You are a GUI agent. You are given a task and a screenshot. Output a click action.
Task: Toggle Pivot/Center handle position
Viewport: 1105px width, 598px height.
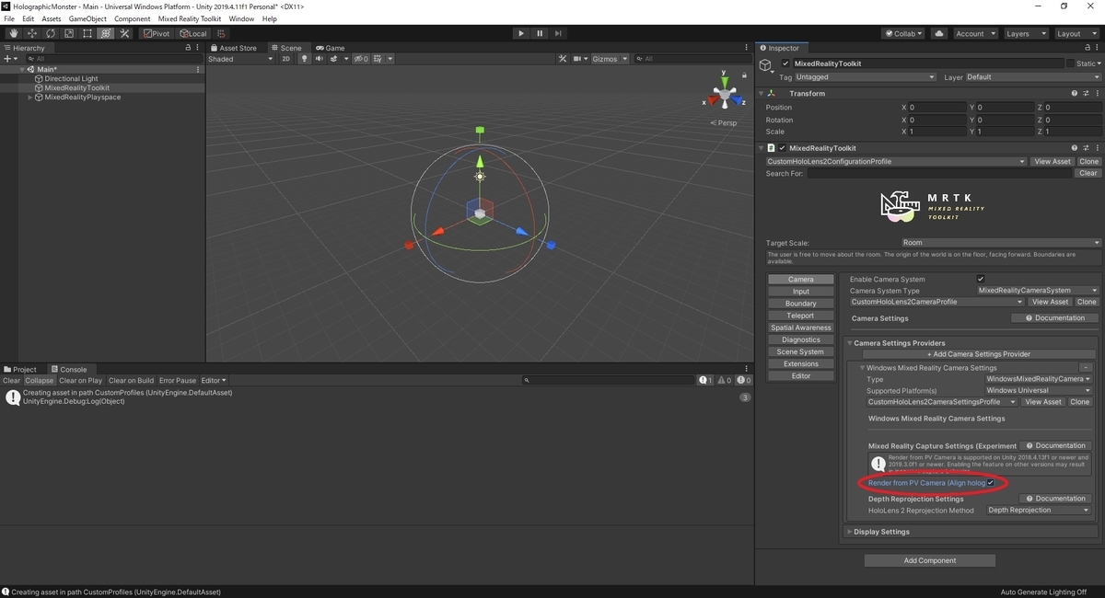[156, 33]
